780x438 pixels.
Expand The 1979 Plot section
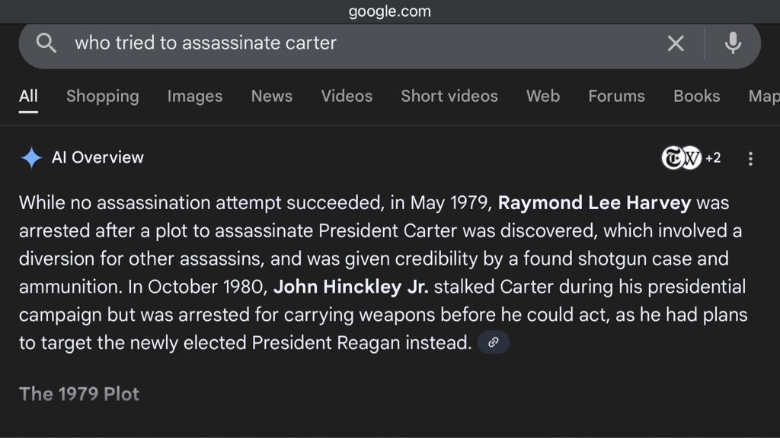point(79,394)
